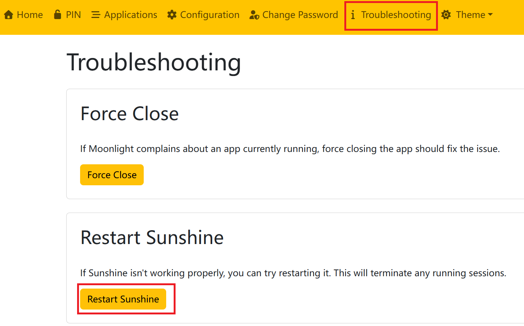Open the Applications page

tap(124, 15)
